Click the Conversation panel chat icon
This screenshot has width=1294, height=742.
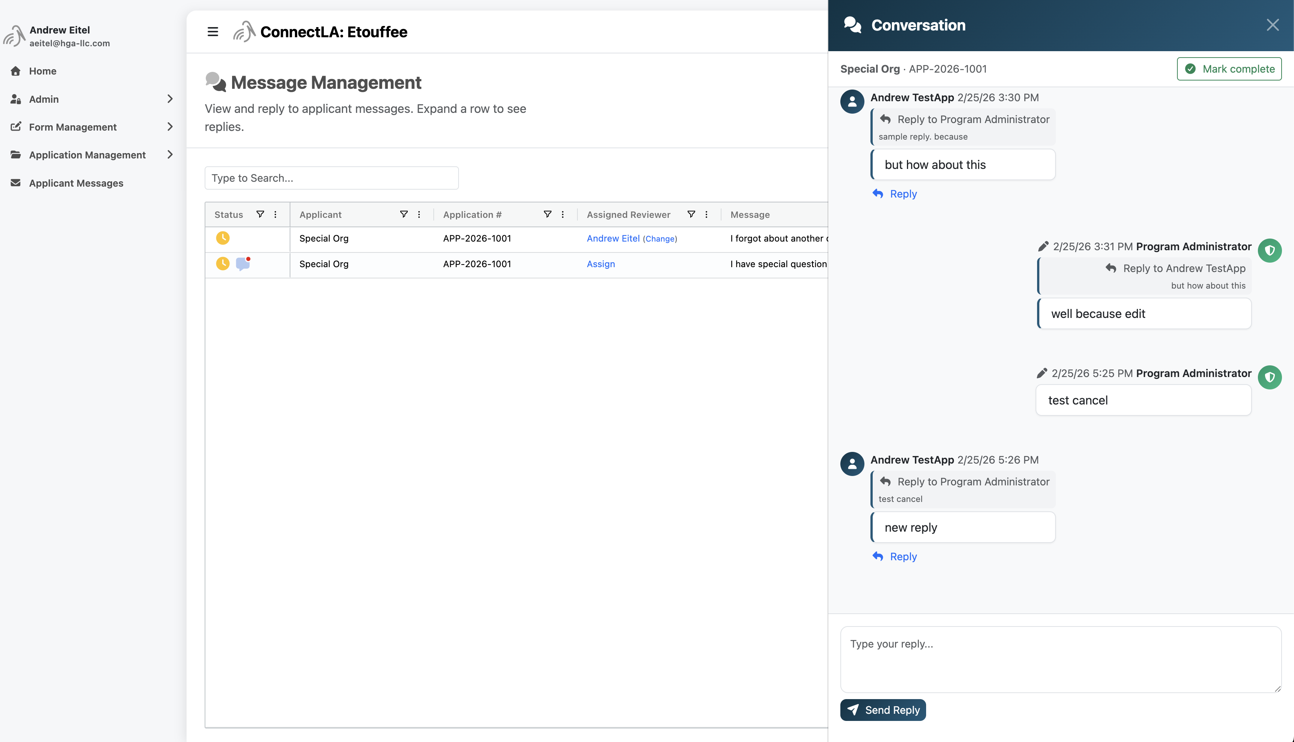coord(852,24)
